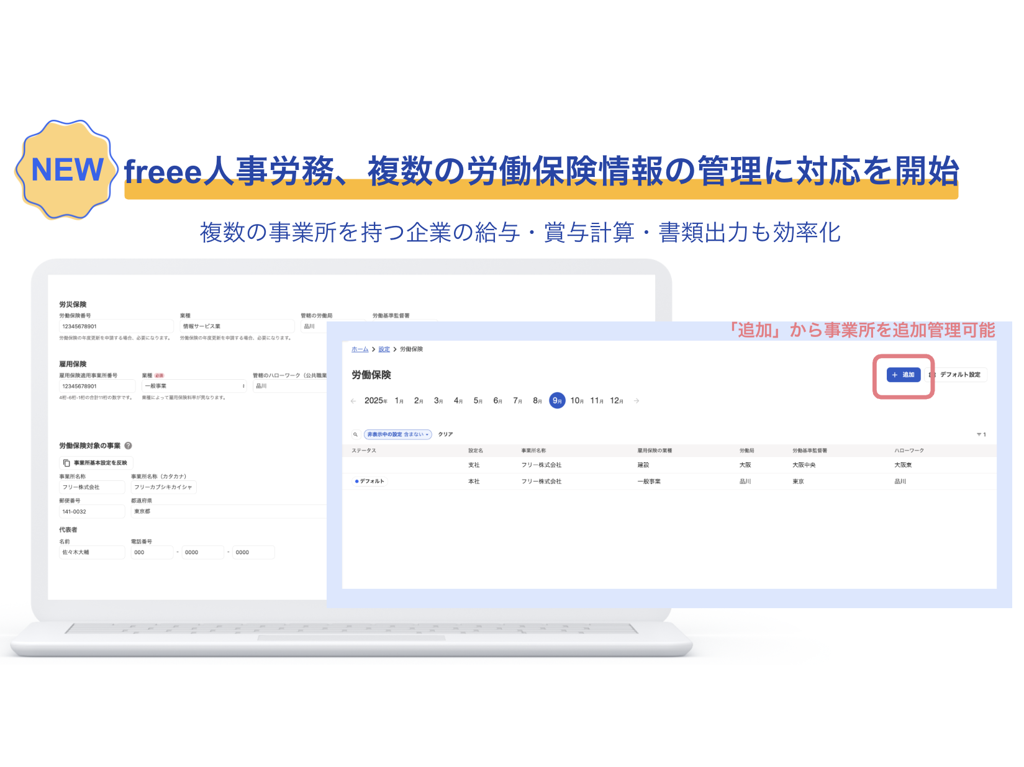Click クリア to clear filters
Viewport: 1024px width, 767px height.
(x=445, y=434)
